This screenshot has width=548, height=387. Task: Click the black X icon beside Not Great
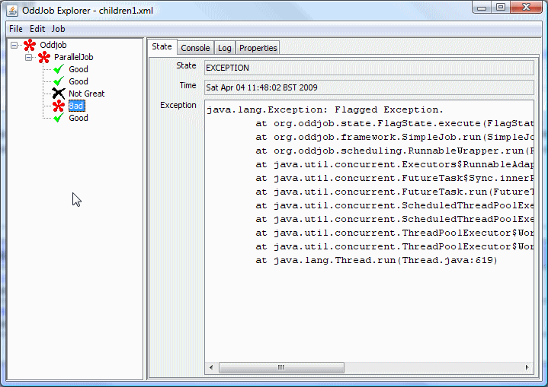(x=58, y=94)
